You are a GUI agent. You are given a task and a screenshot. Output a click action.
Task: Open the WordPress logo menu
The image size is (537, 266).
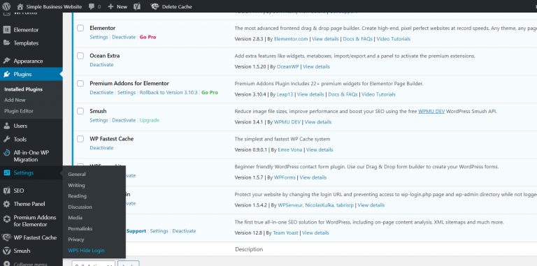point(6,6)
